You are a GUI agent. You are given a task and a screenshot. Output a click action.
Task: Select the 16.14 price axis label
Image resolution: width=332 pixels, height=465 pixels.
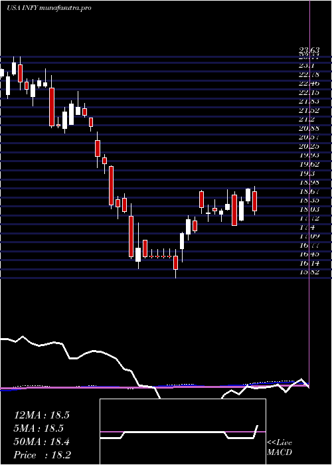coord(310,263)
